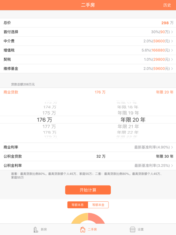Tap 商业贷款 row label
Screen dimensions: 176x235
(11, 92)
